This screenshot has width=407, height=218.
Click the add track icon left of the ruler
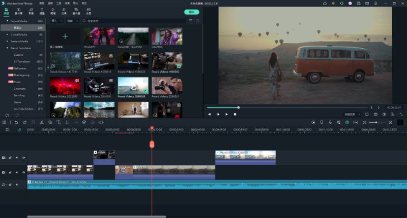point(8,130)
